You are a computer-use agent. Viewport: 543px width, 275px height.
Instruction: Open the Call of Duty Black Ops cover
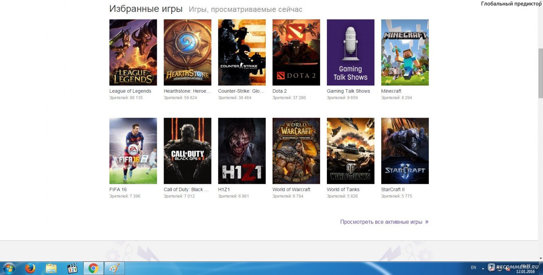(x=187, y=151)
